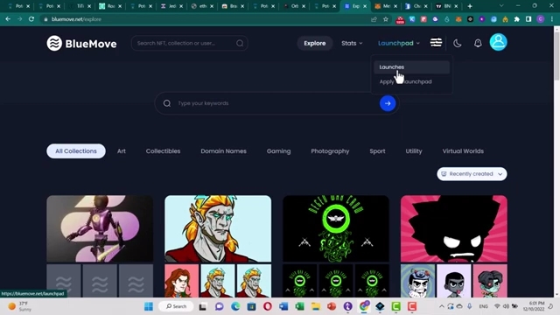Bookmark this page with the star icon
560x315 pixels.
coord(386,19)
